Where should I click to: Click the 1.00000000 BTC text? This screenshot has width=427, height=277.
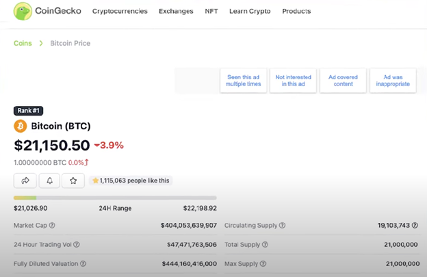click(40, 163)
